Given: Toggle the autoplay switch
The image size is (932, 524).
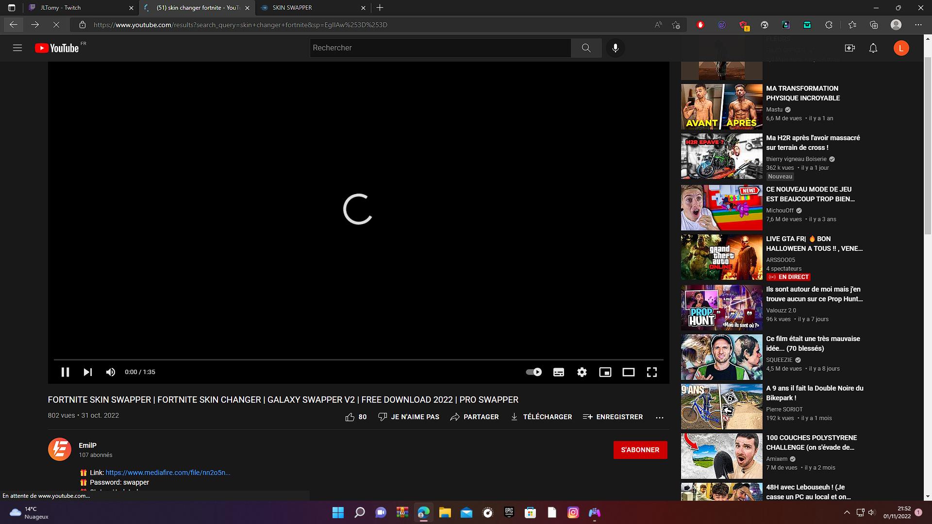Looking at the screenshot, I should (x=534, y=372).
